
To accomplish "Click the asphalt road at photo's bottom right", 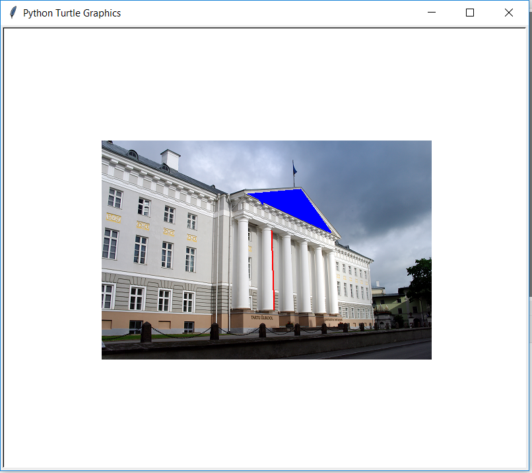I will 389,352.
